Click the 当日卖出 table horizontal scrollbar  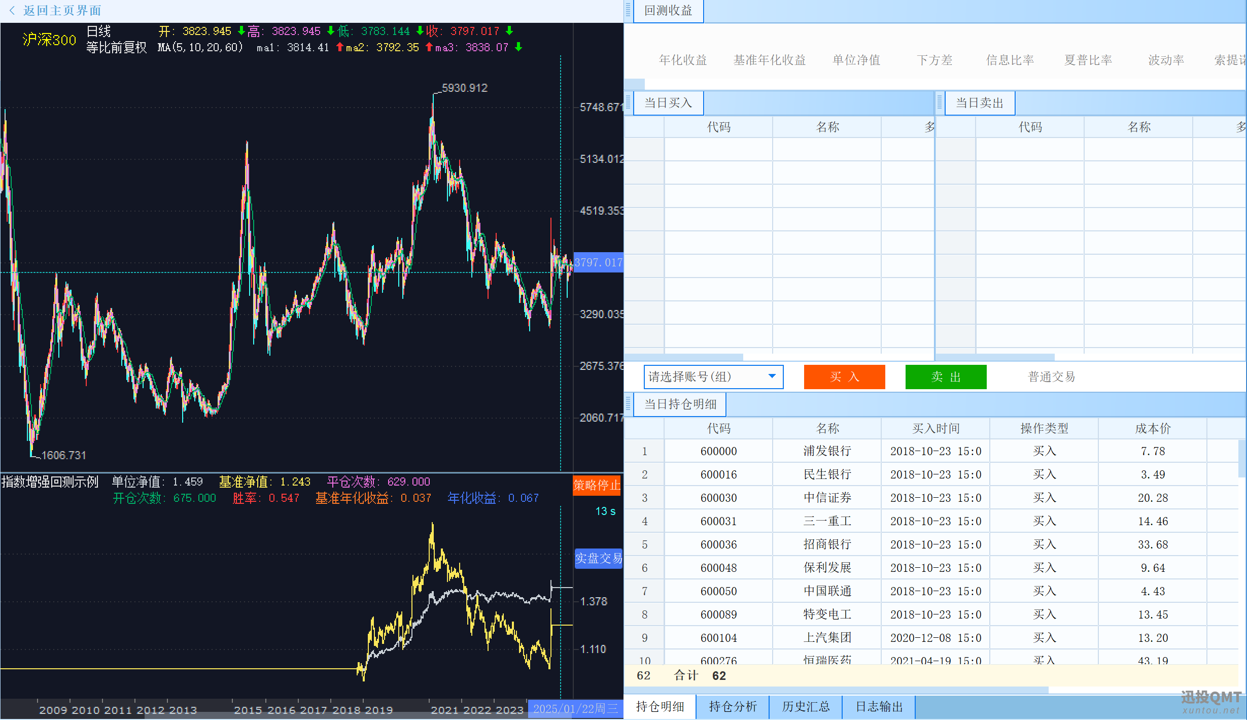(x=995, y=357)
